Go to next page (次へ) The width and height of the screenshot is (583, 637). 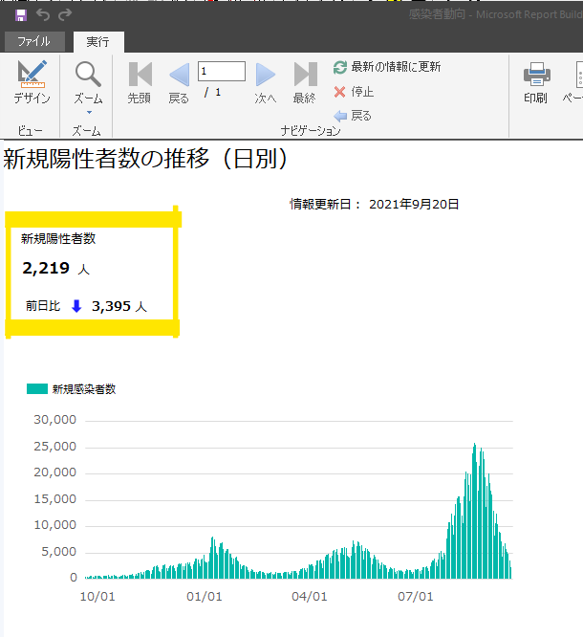265,81
